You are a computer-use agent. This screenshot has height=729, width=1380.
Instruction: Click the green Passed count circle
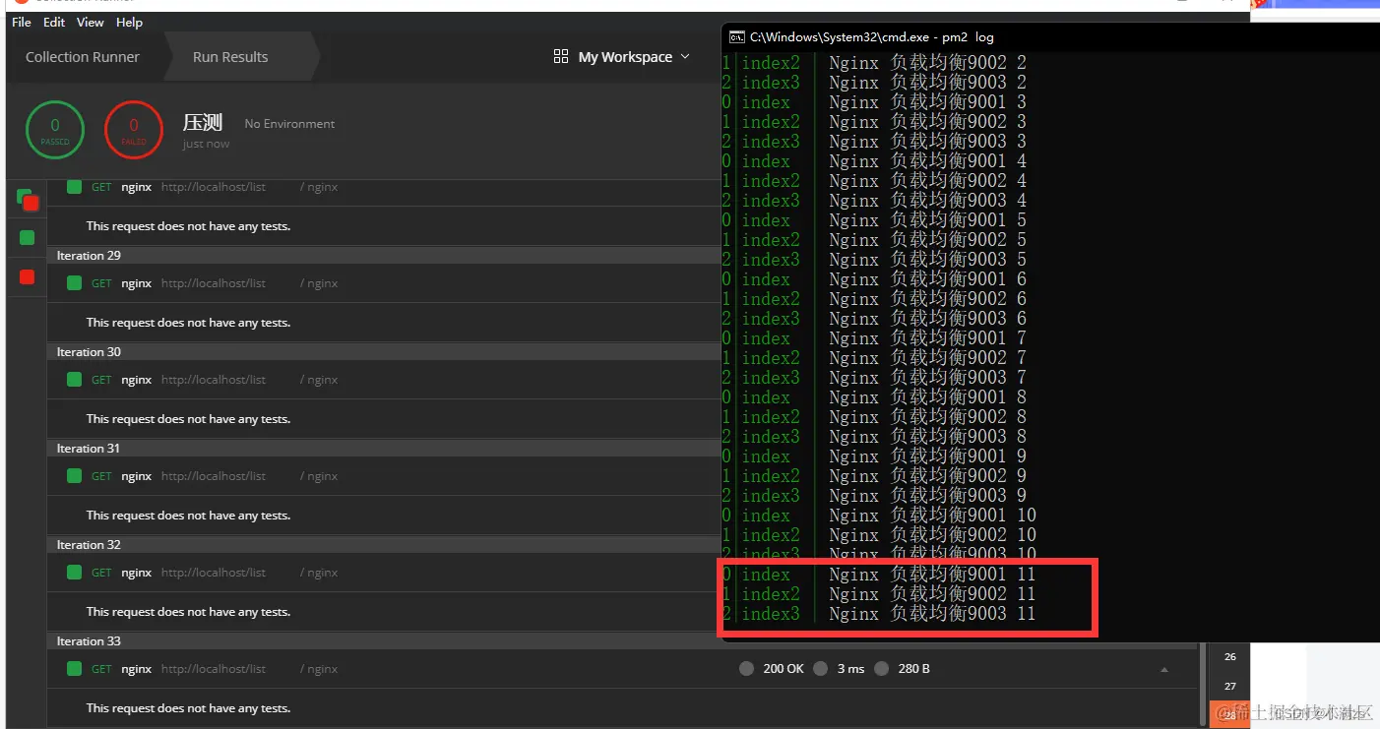55,131
